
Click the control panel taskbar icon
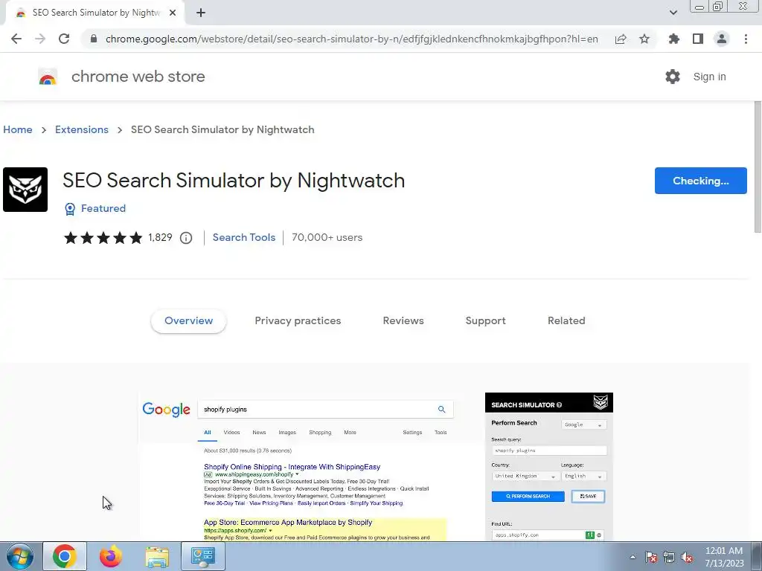[203, 556]
